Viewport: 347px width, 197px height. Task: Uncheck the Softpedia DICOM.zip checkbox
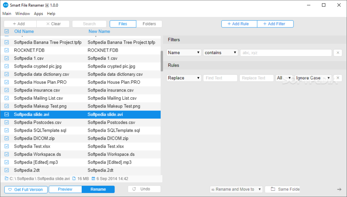click(x=7, y=138)
